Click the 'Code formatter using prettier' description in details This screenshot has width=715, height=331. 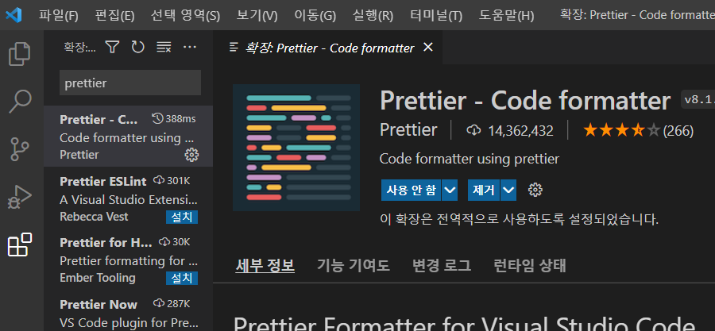470,160
